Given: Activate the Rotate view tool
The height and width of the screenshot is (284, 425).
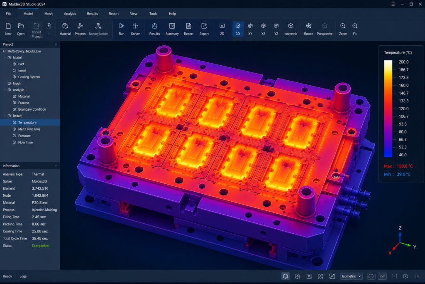Looking at the screenshot, I should pos(308,29).
